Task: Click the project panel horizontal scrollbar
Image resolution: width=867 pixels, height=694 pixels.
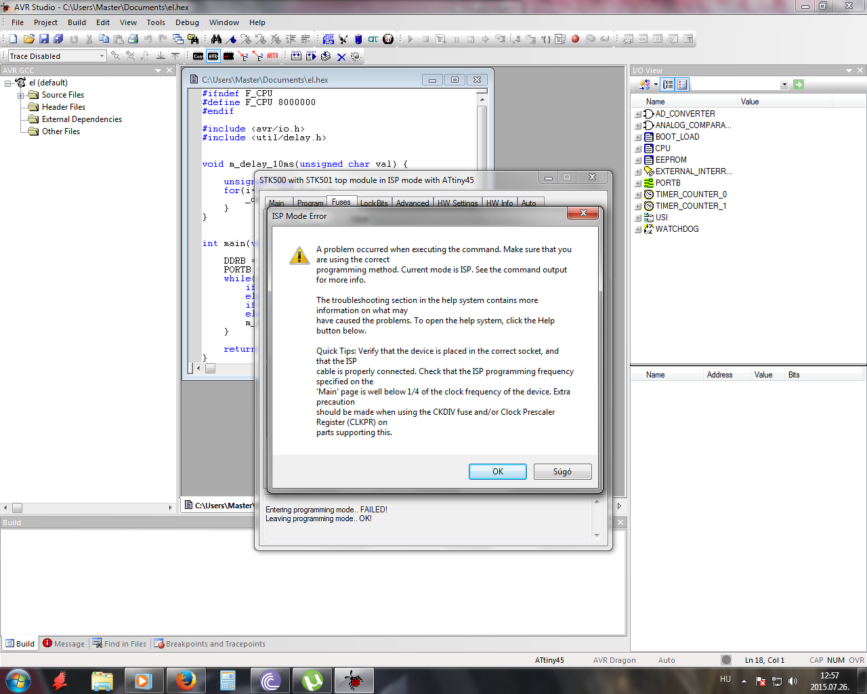Action: point(89,508)
